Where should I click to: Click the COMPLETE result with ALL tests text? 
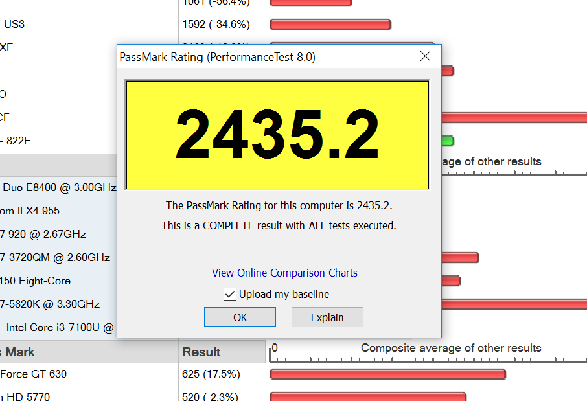tap(279, 226)
